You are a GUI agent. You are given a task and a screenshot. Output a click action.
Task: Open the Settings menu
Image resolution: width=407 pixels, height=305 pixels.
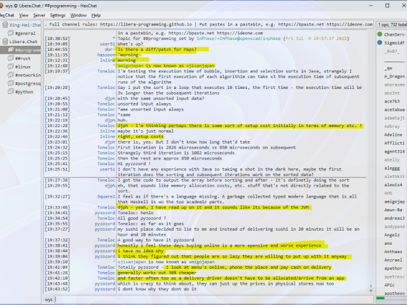[x=57, y=15]
